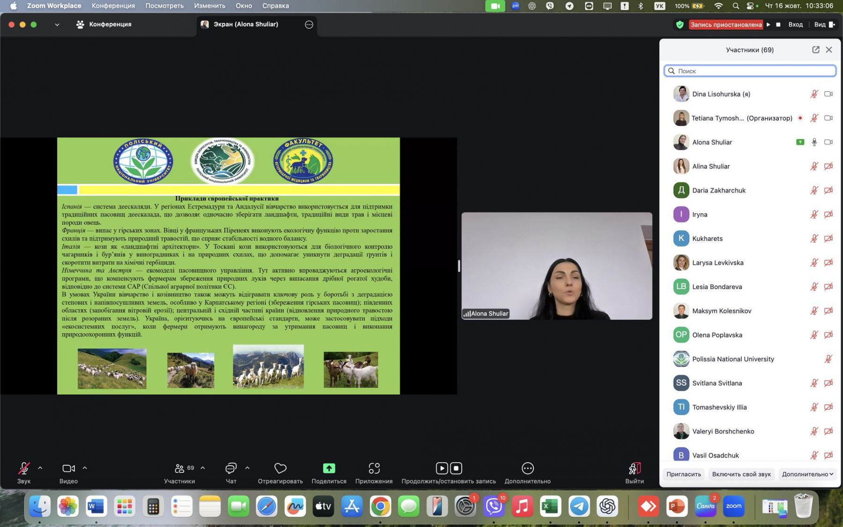
Task: Open more options on the shared screen tab
Action: [x=309, y=24]
